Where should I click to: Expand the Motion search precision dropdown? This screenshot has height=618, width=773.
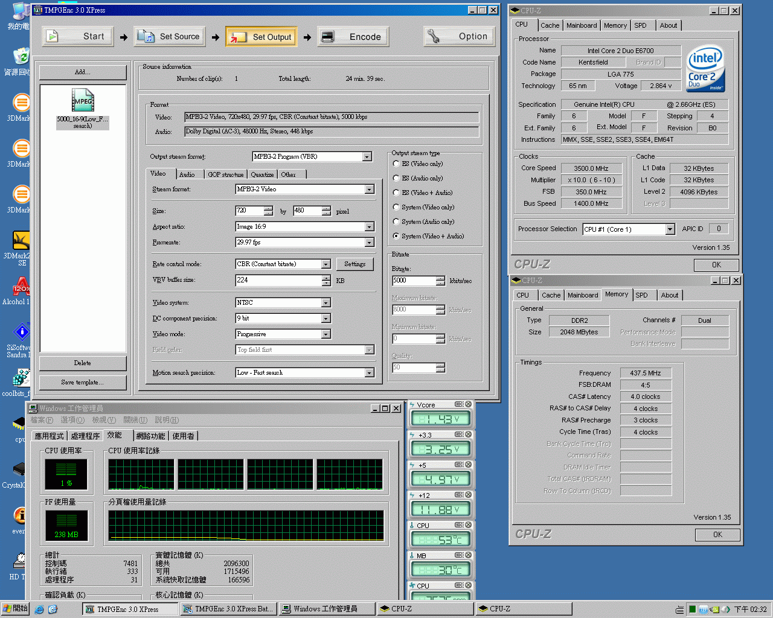tap(370, 372)
